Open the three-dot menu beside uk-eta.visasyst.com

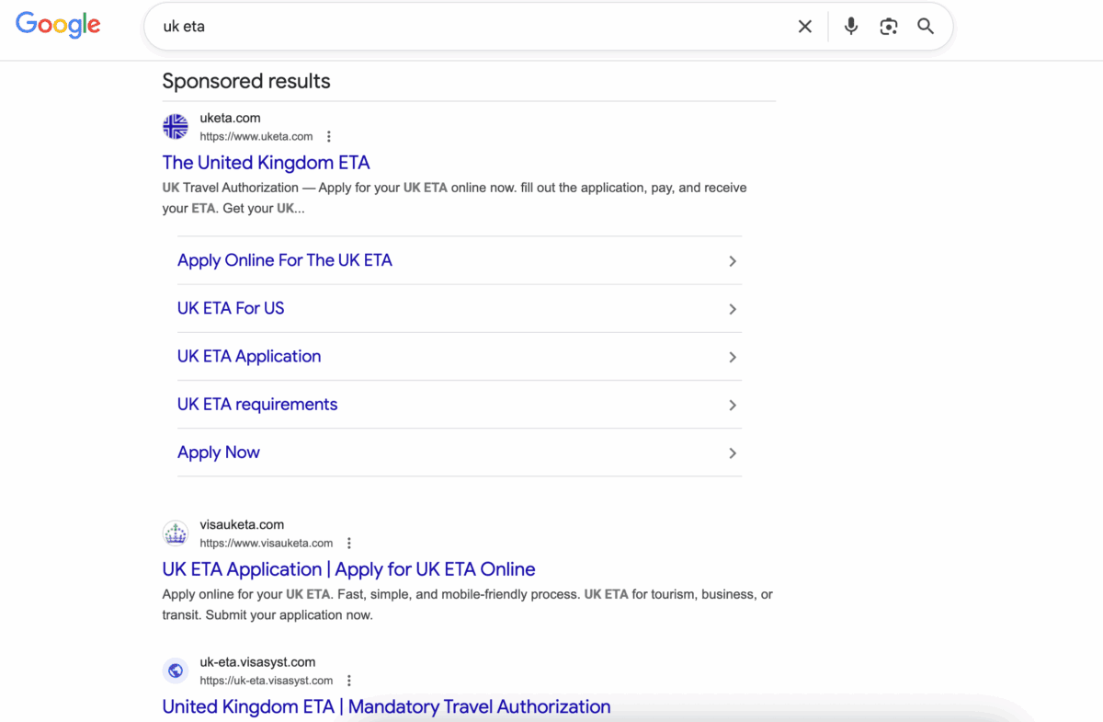(348, 680)
